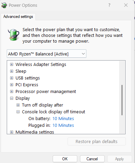Collapse Console lock display off timeout
Image resolution: width=135 pixels, height=163 pixels.
coord(18,112)
